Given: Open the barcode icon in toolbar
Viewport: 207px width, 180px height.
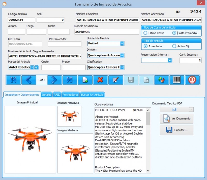Looking at the screenshot, I should [x=177, y=80].
